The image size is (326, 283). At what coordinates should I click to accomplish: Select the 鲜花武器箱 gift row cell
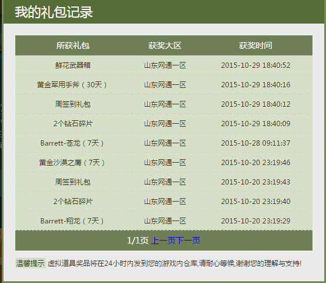pos(73,65)
